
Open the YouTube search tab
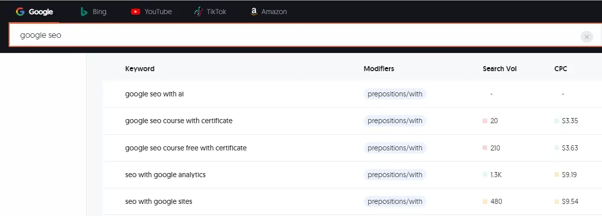pos(151,12)
